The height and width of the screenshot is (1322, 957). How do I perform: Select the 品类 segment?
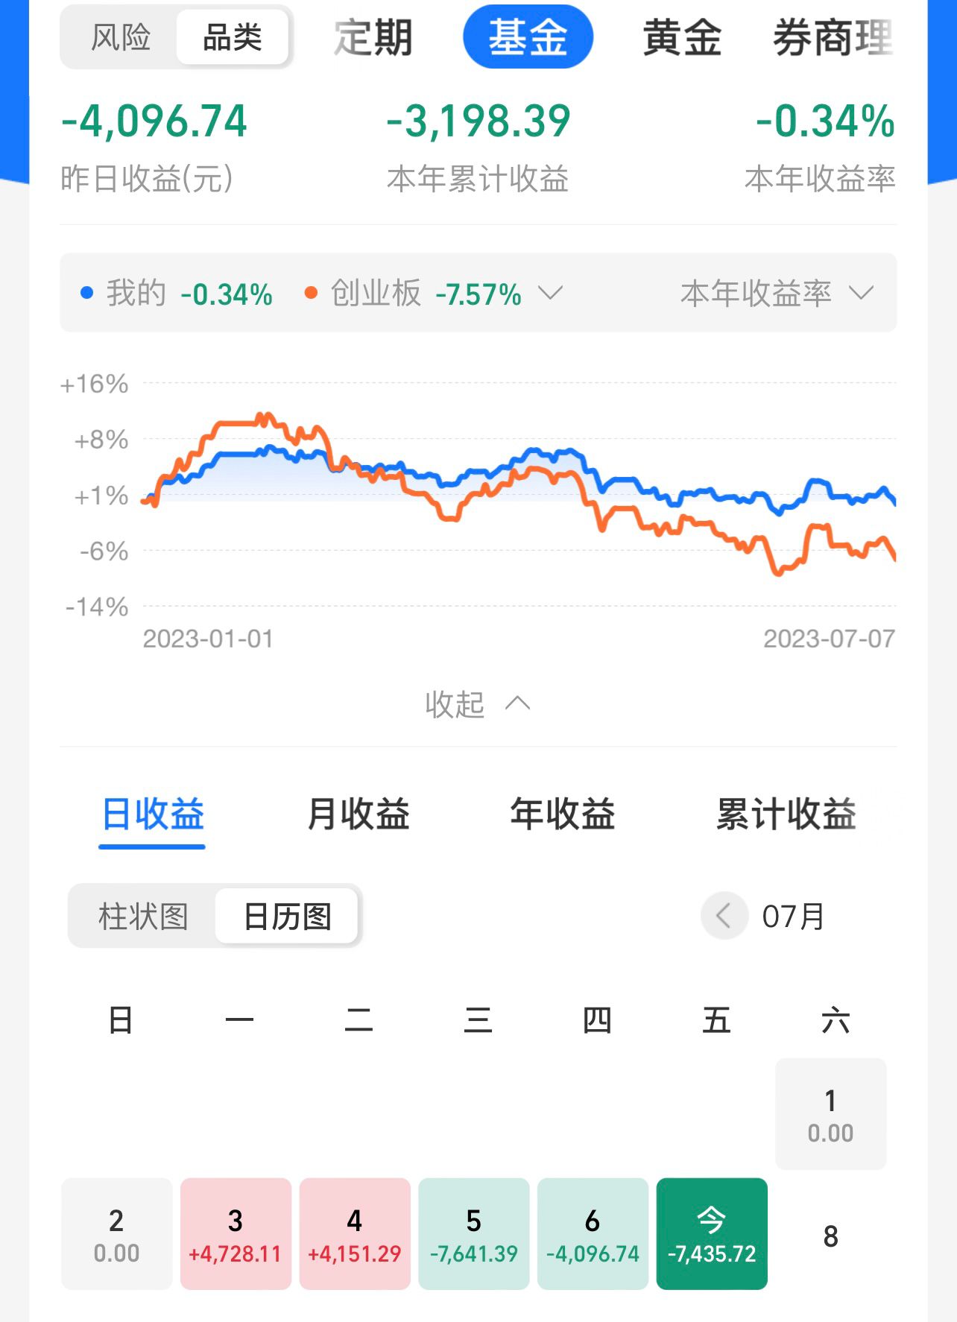pos(233,37)
